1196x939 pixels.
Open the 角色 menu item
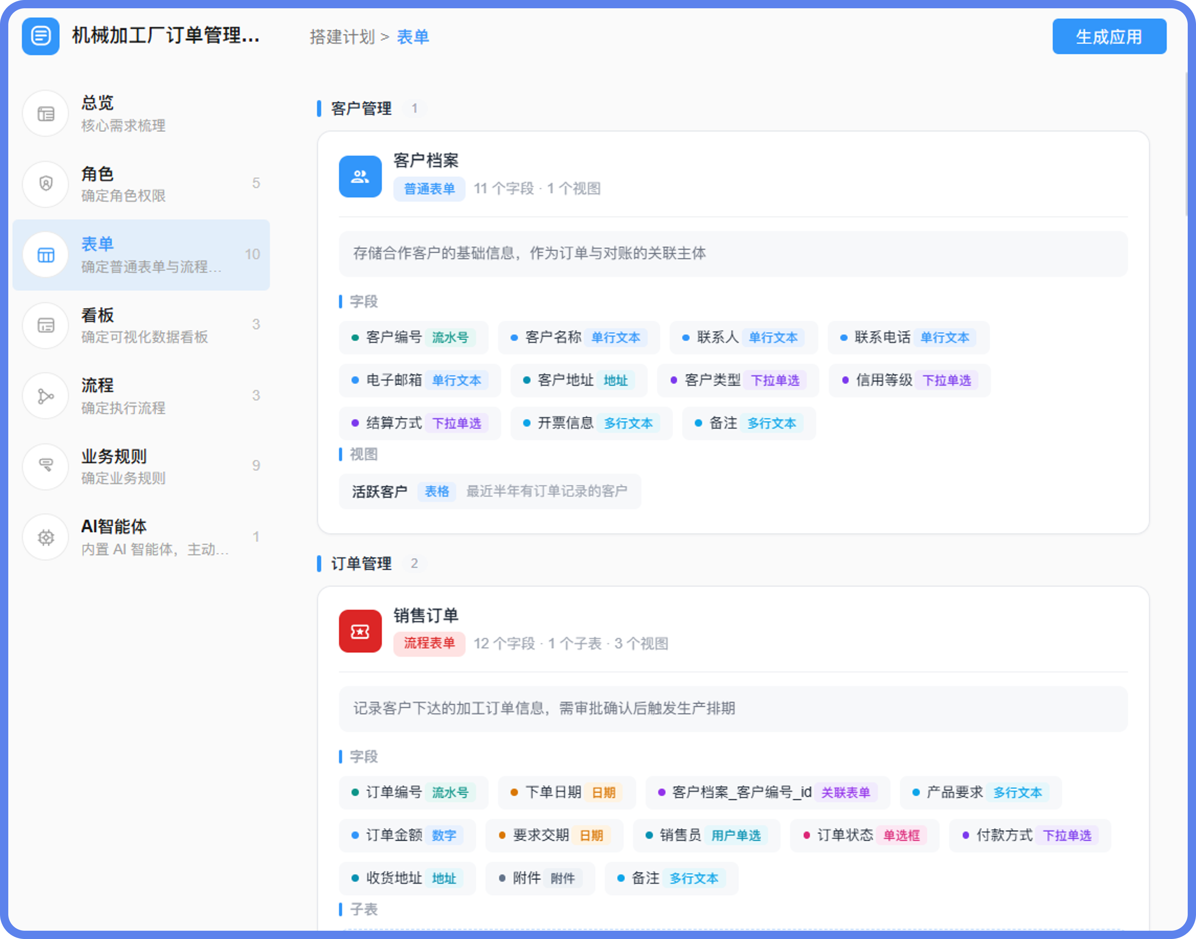pyautogui.click(x=141, y=184)
